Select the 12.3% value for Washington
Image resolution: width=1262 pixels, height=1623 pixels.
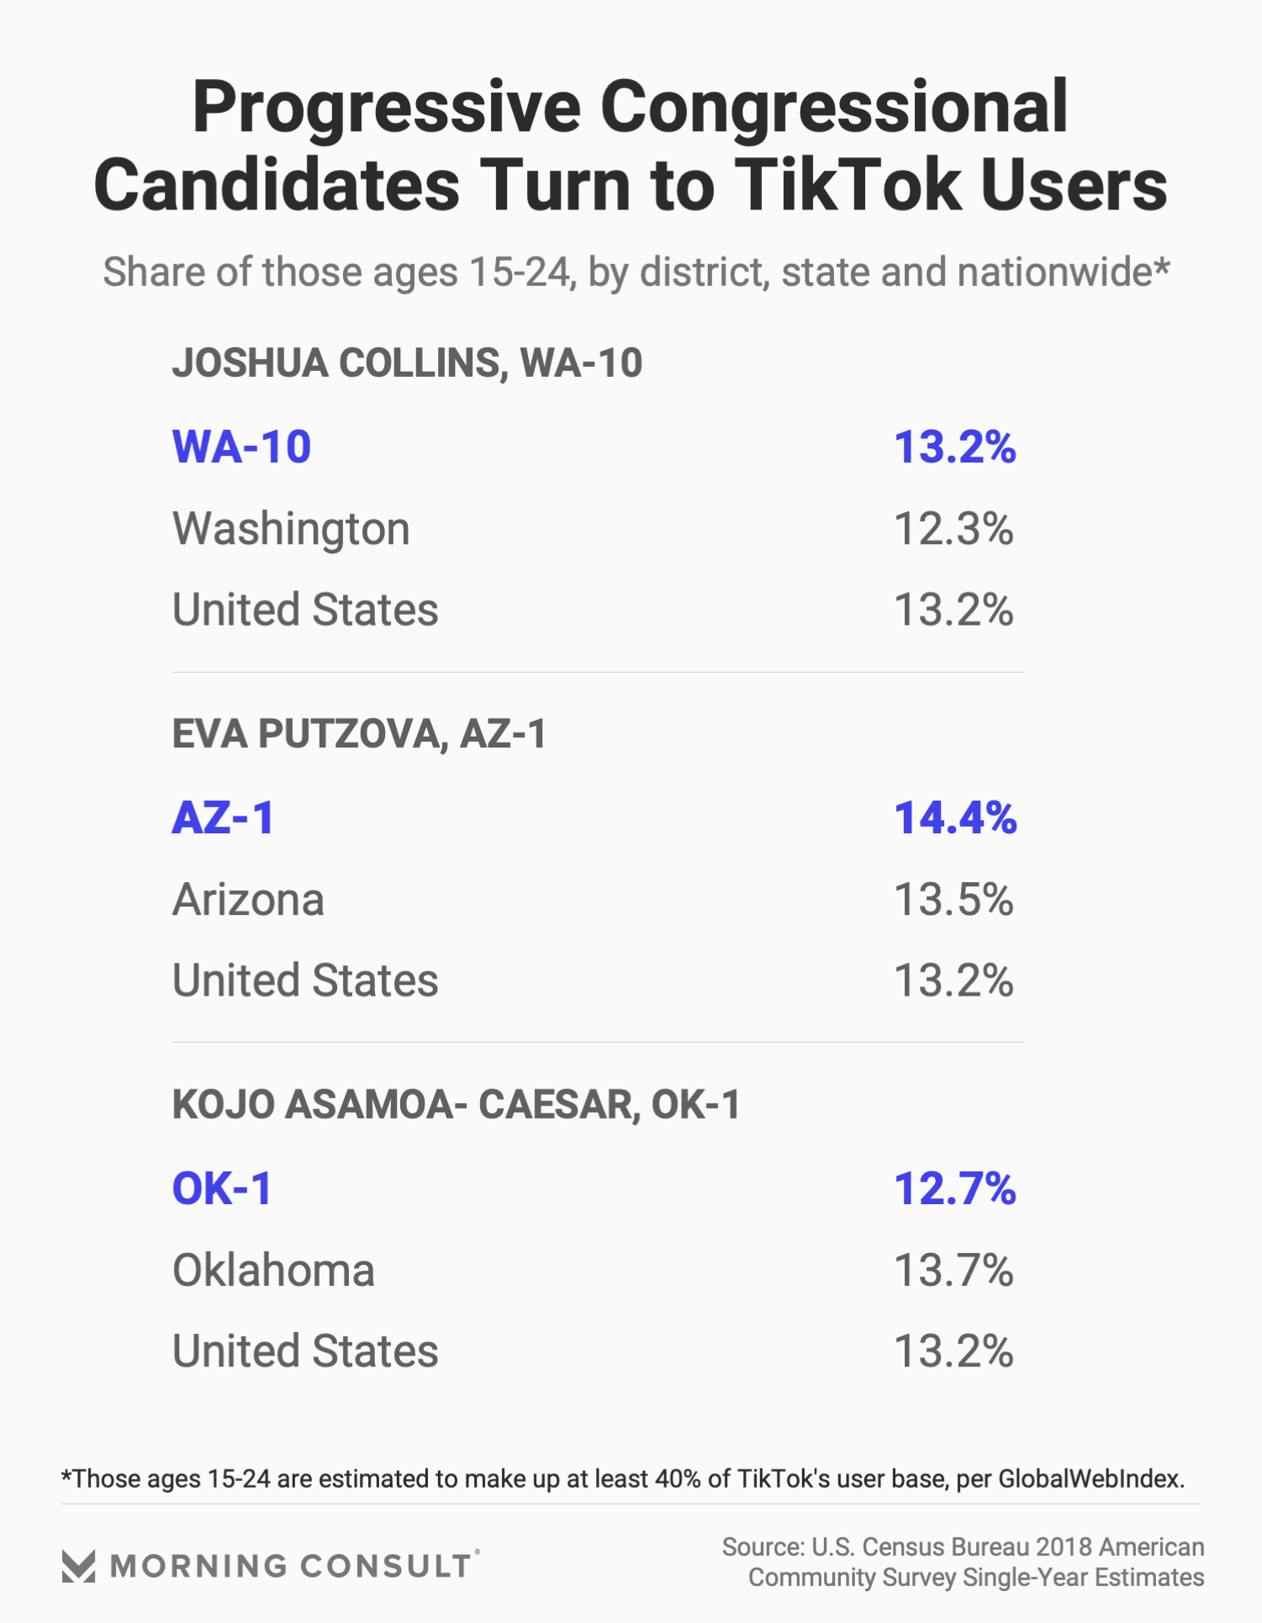[953, 529]
